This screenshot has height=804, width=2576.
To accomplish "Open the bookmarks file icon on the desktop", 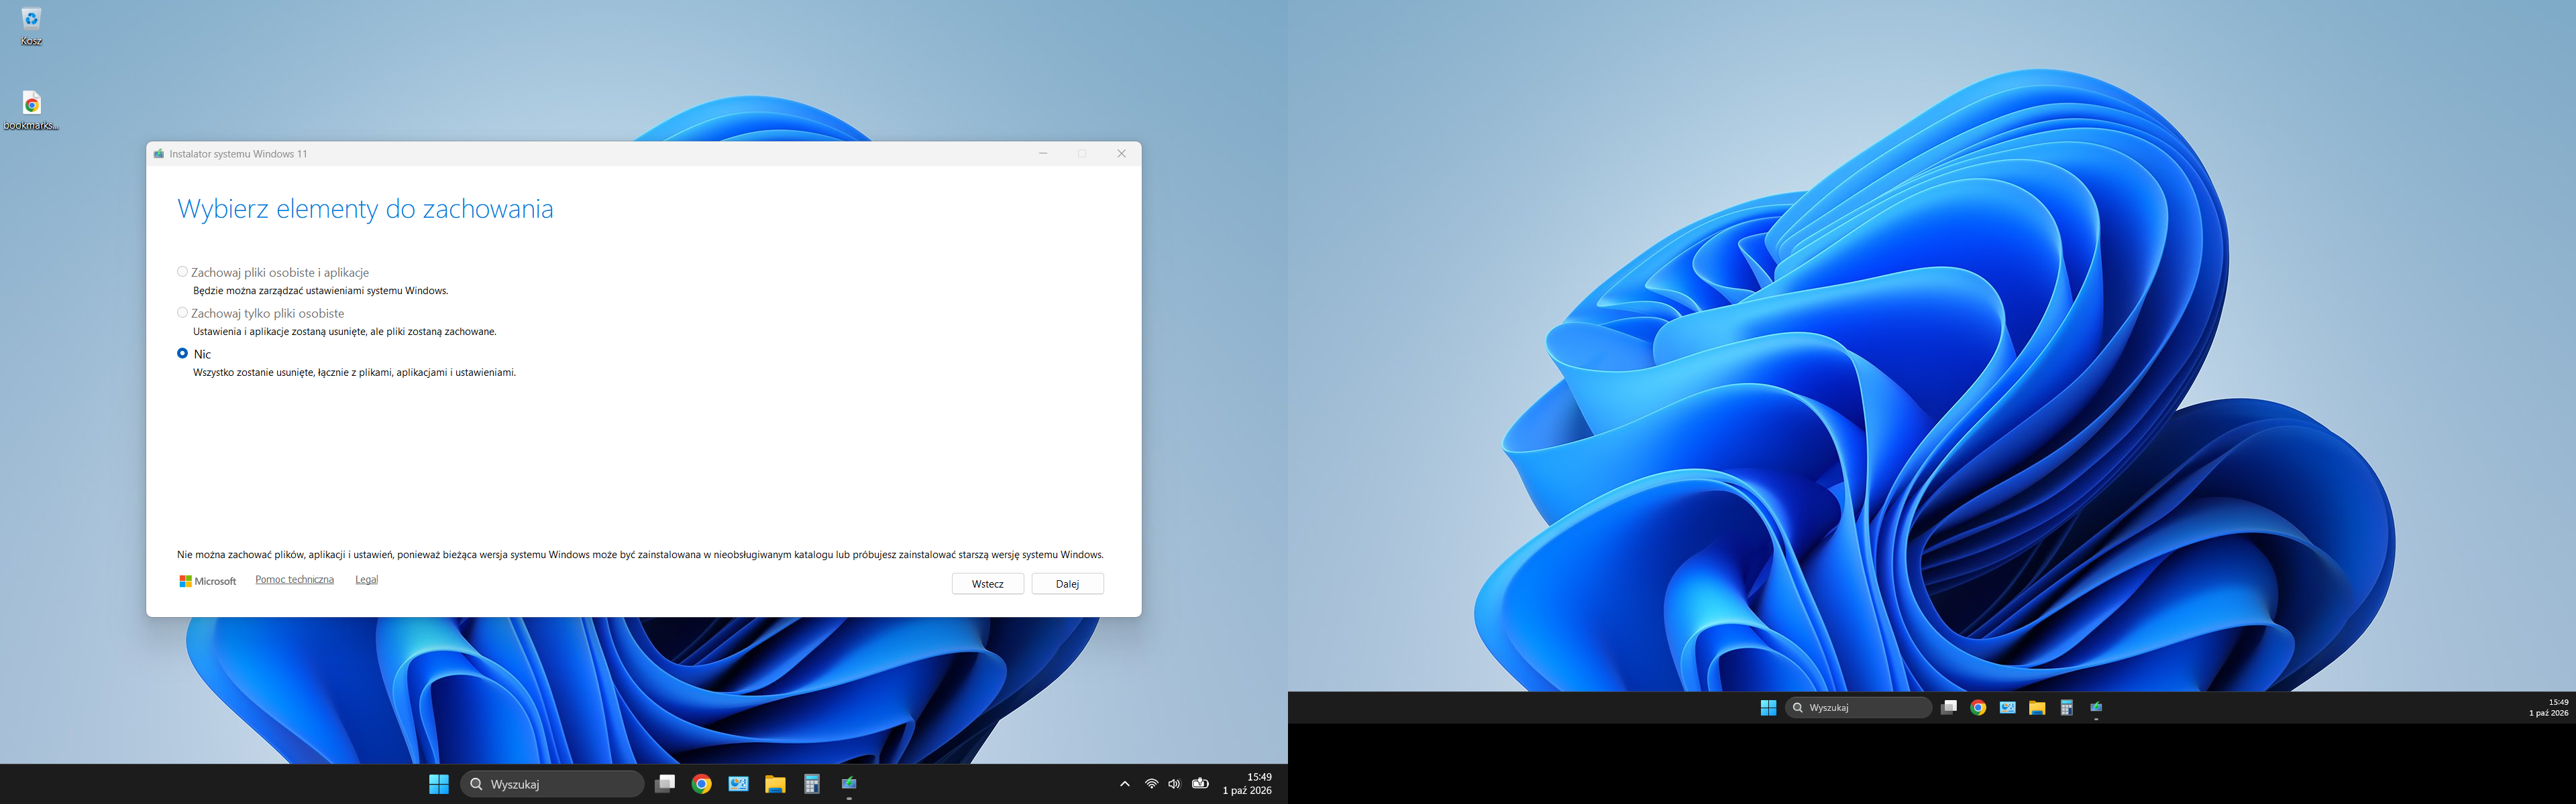I will (31, 111).
